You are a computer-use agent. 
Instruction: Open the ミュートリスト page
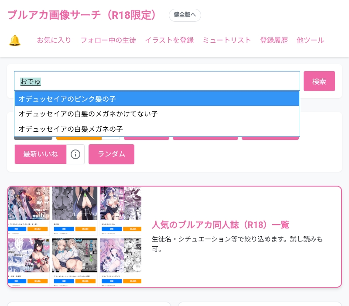227,41
